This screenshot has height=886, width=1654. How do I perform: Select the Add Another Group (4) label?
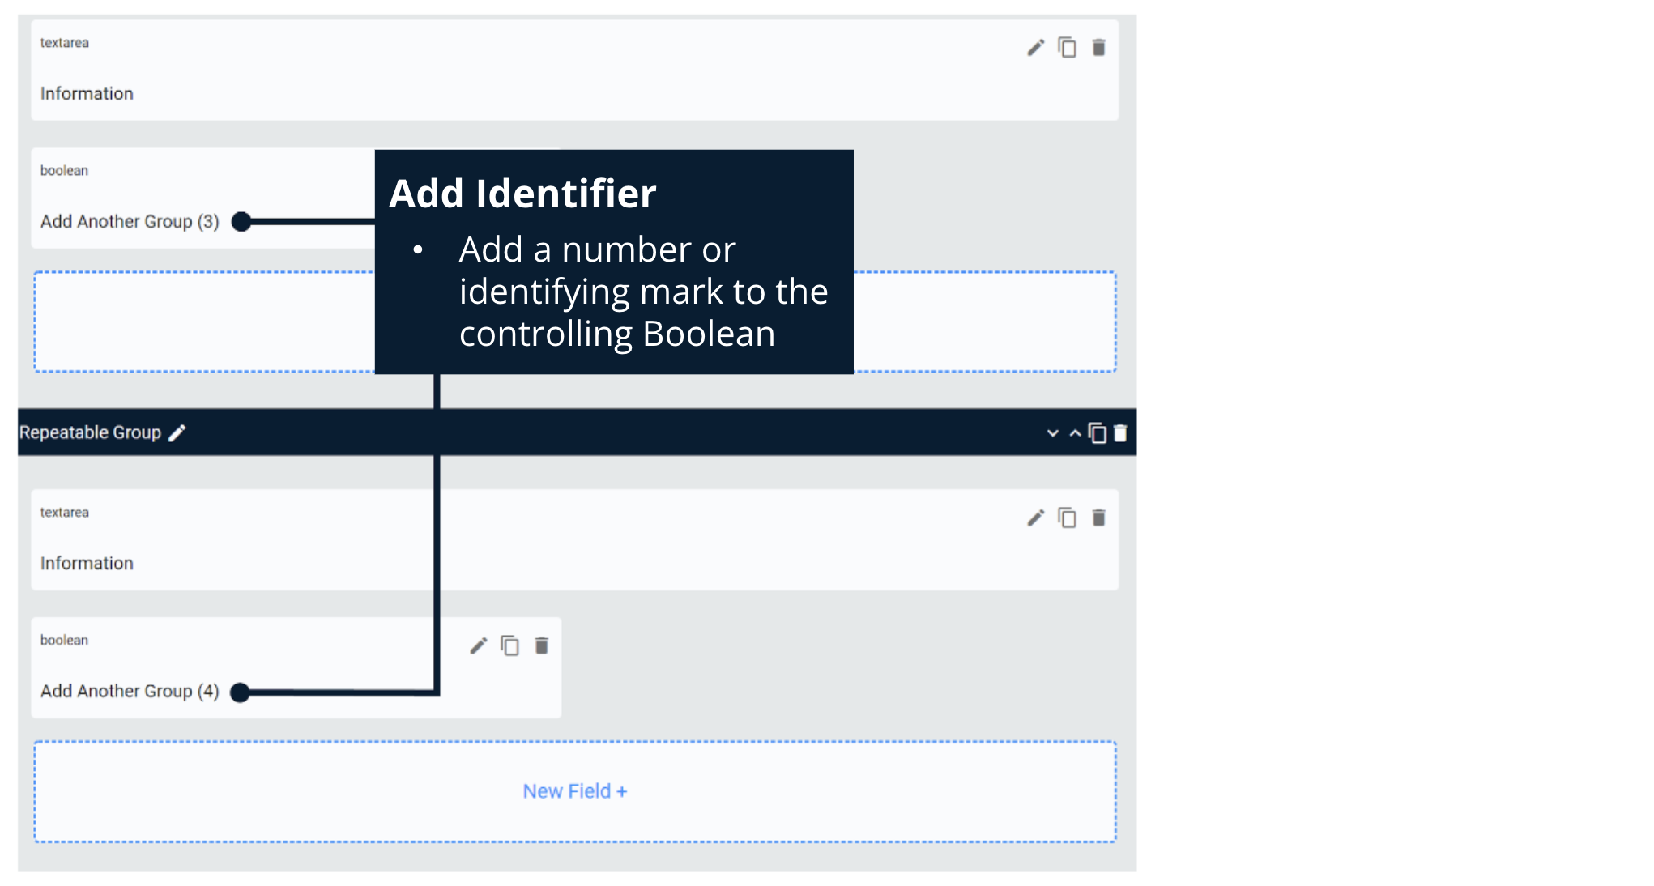point(130,692)
